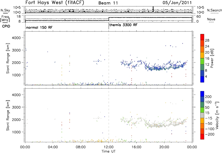
Task: Click the '28' power scale value
Action: pos(207,40)
